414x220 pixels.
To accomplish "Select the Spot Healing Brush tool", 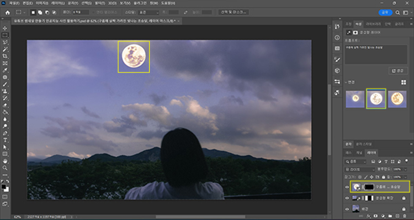I will [5, 78].
